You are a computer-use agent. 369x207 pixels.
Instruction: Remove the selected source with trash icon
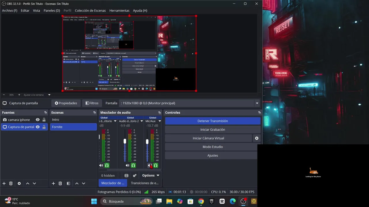[x=11, y=183]
